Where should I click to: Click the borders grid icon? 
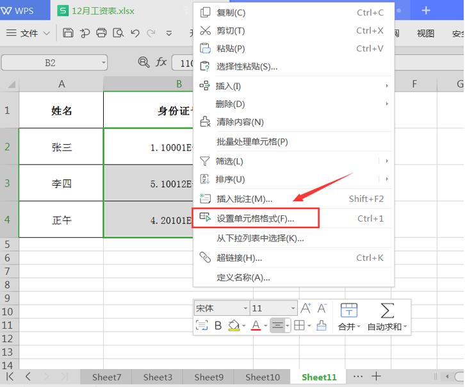point(299,325)
